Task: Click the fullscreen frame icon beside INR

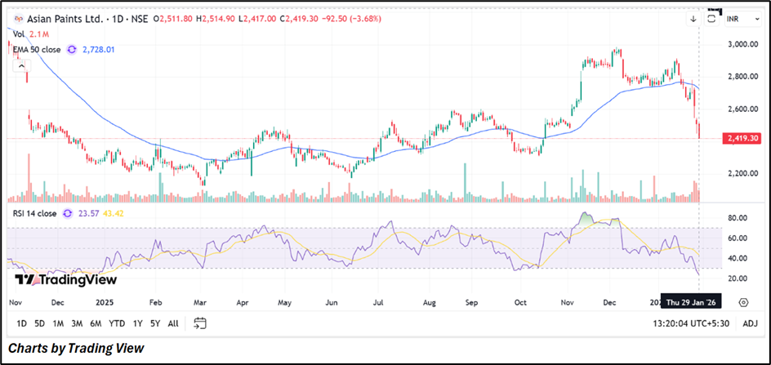Action: 712,17
